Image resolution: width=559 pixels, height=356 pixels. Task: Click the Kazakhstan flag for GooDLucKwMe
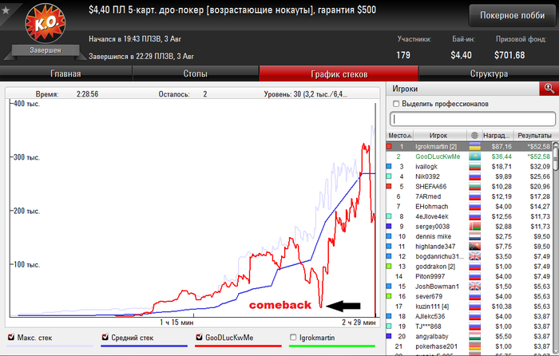pyautogui.click(x=474, y=156)
